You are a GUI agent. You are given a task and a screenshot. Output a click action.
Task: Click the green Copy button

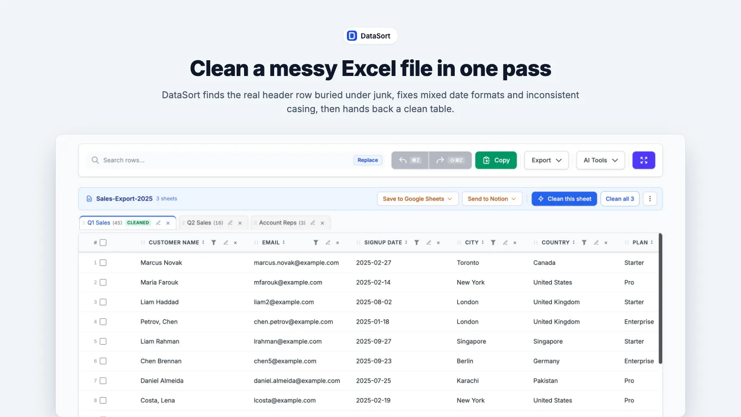click(496, 160)
